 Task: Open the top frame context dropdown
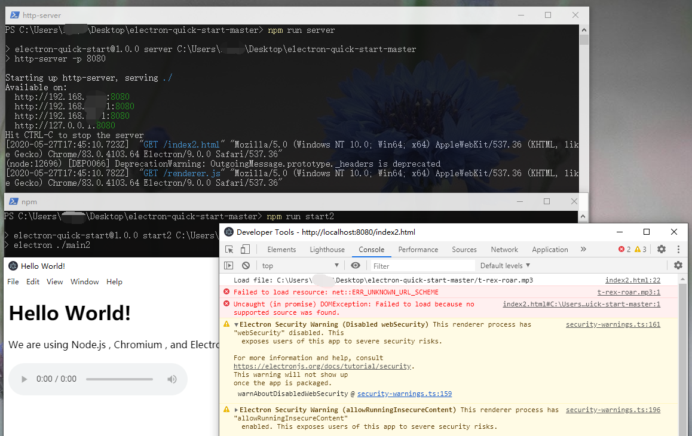(298, 265)
